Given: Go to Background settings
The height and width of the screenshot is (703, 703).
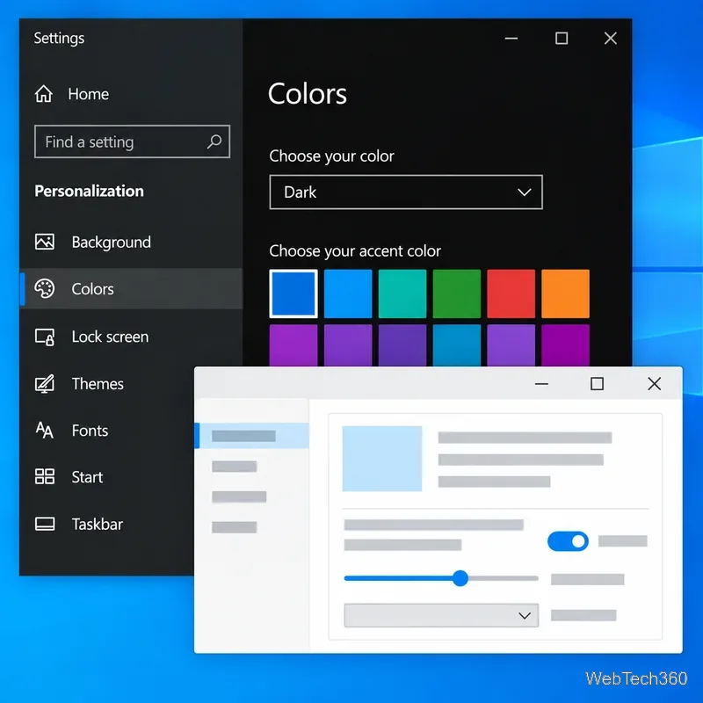Looking at the screenshot, I should pos(112,243).
